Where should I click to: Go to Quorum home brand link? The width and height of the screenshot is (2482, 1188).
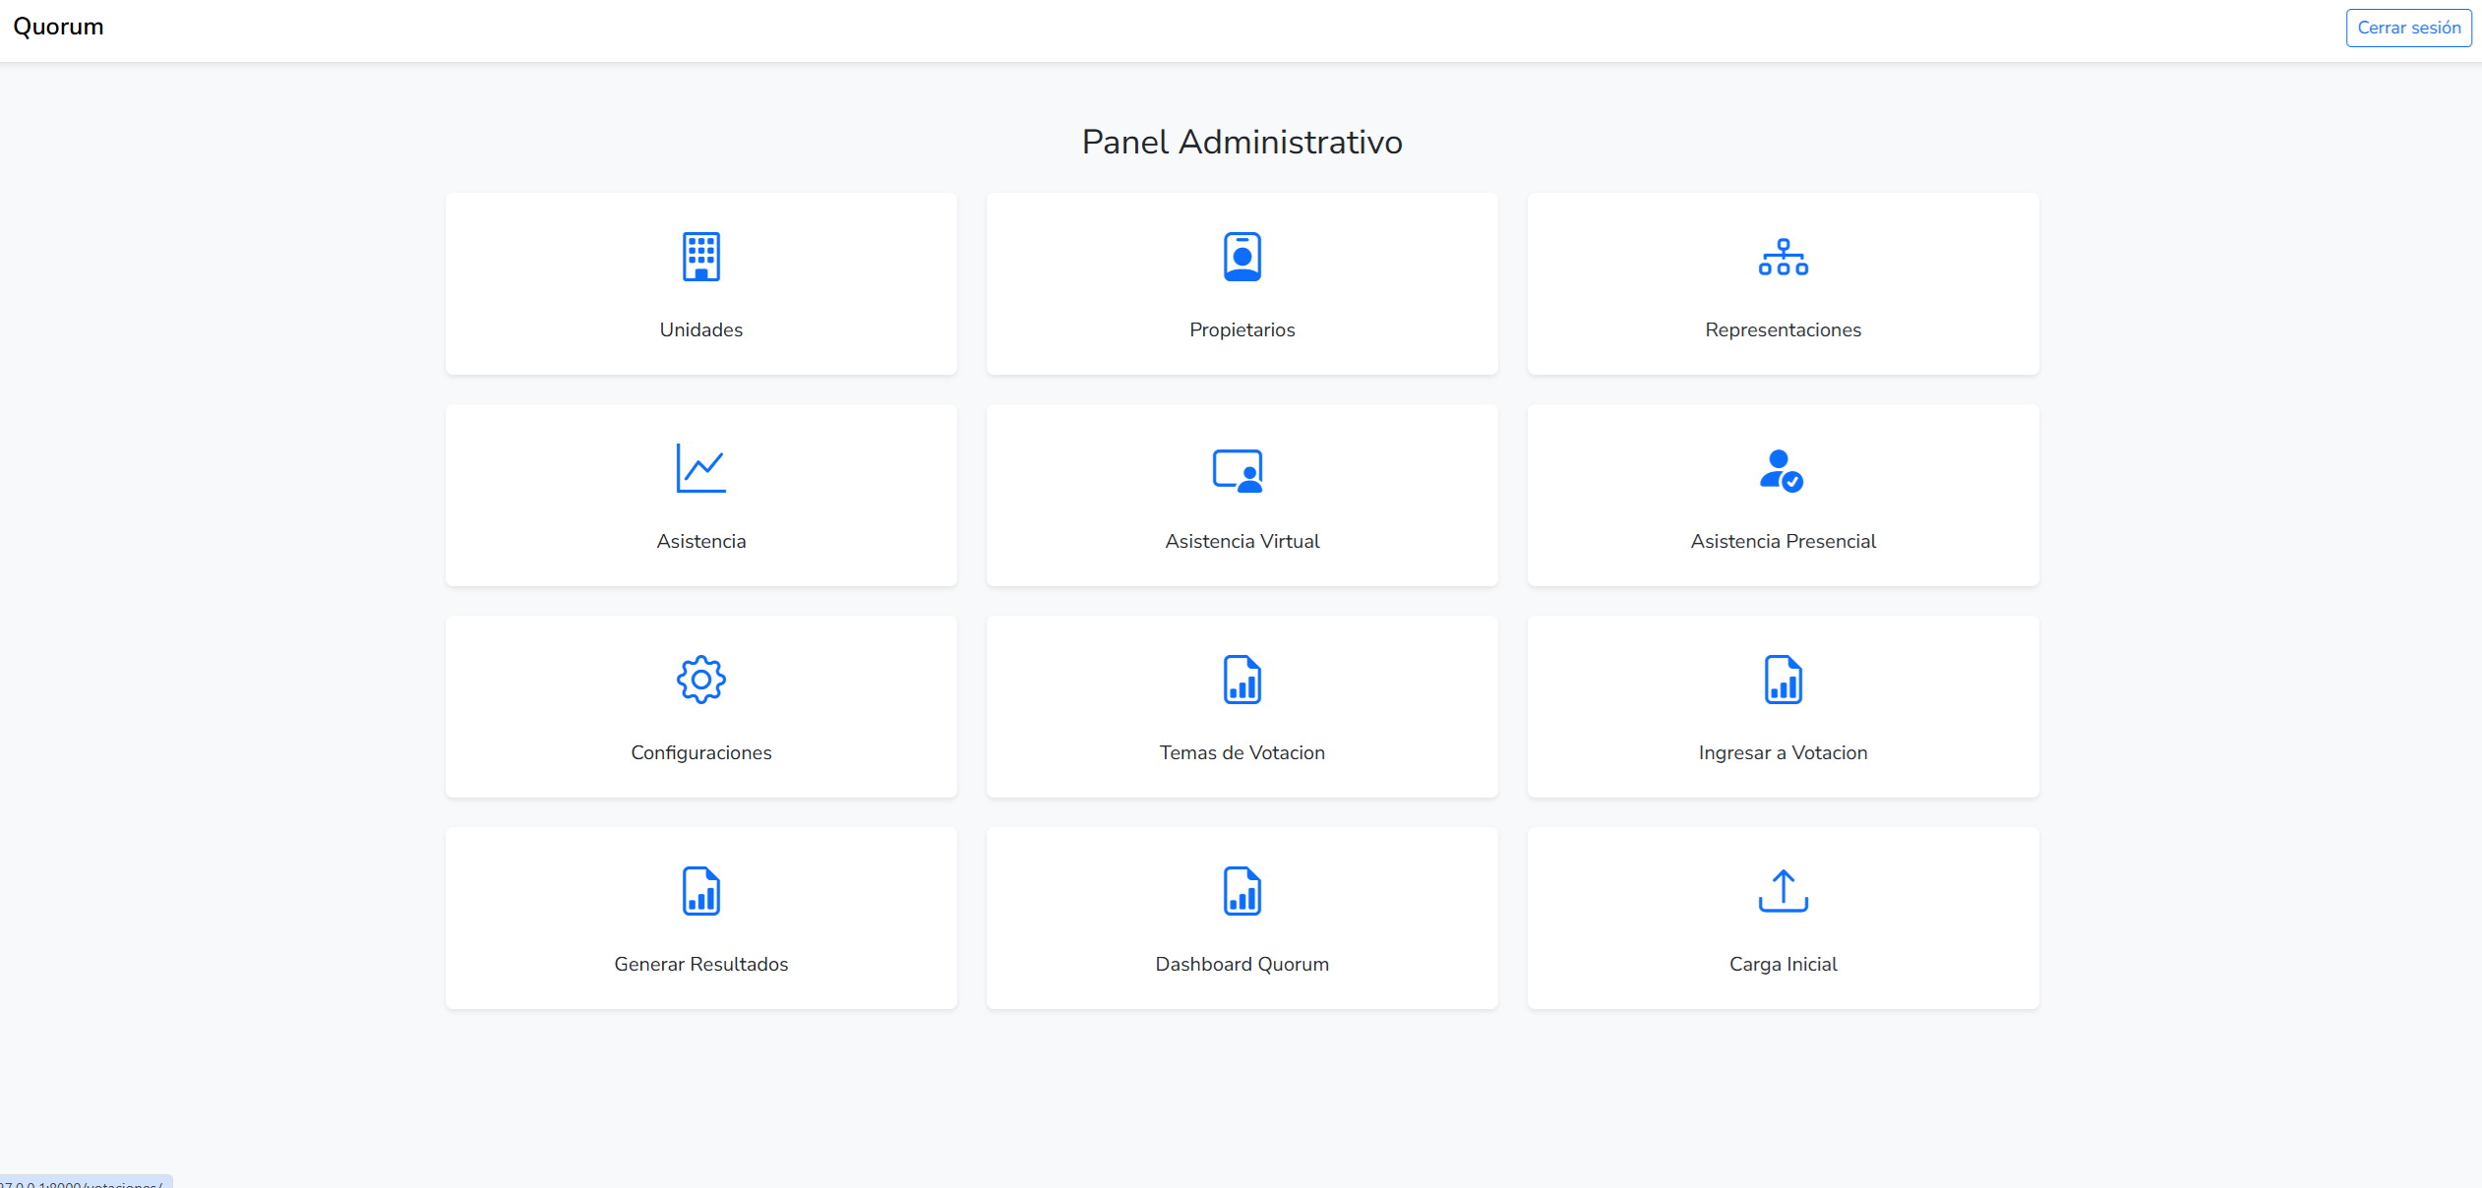(58, 27)
